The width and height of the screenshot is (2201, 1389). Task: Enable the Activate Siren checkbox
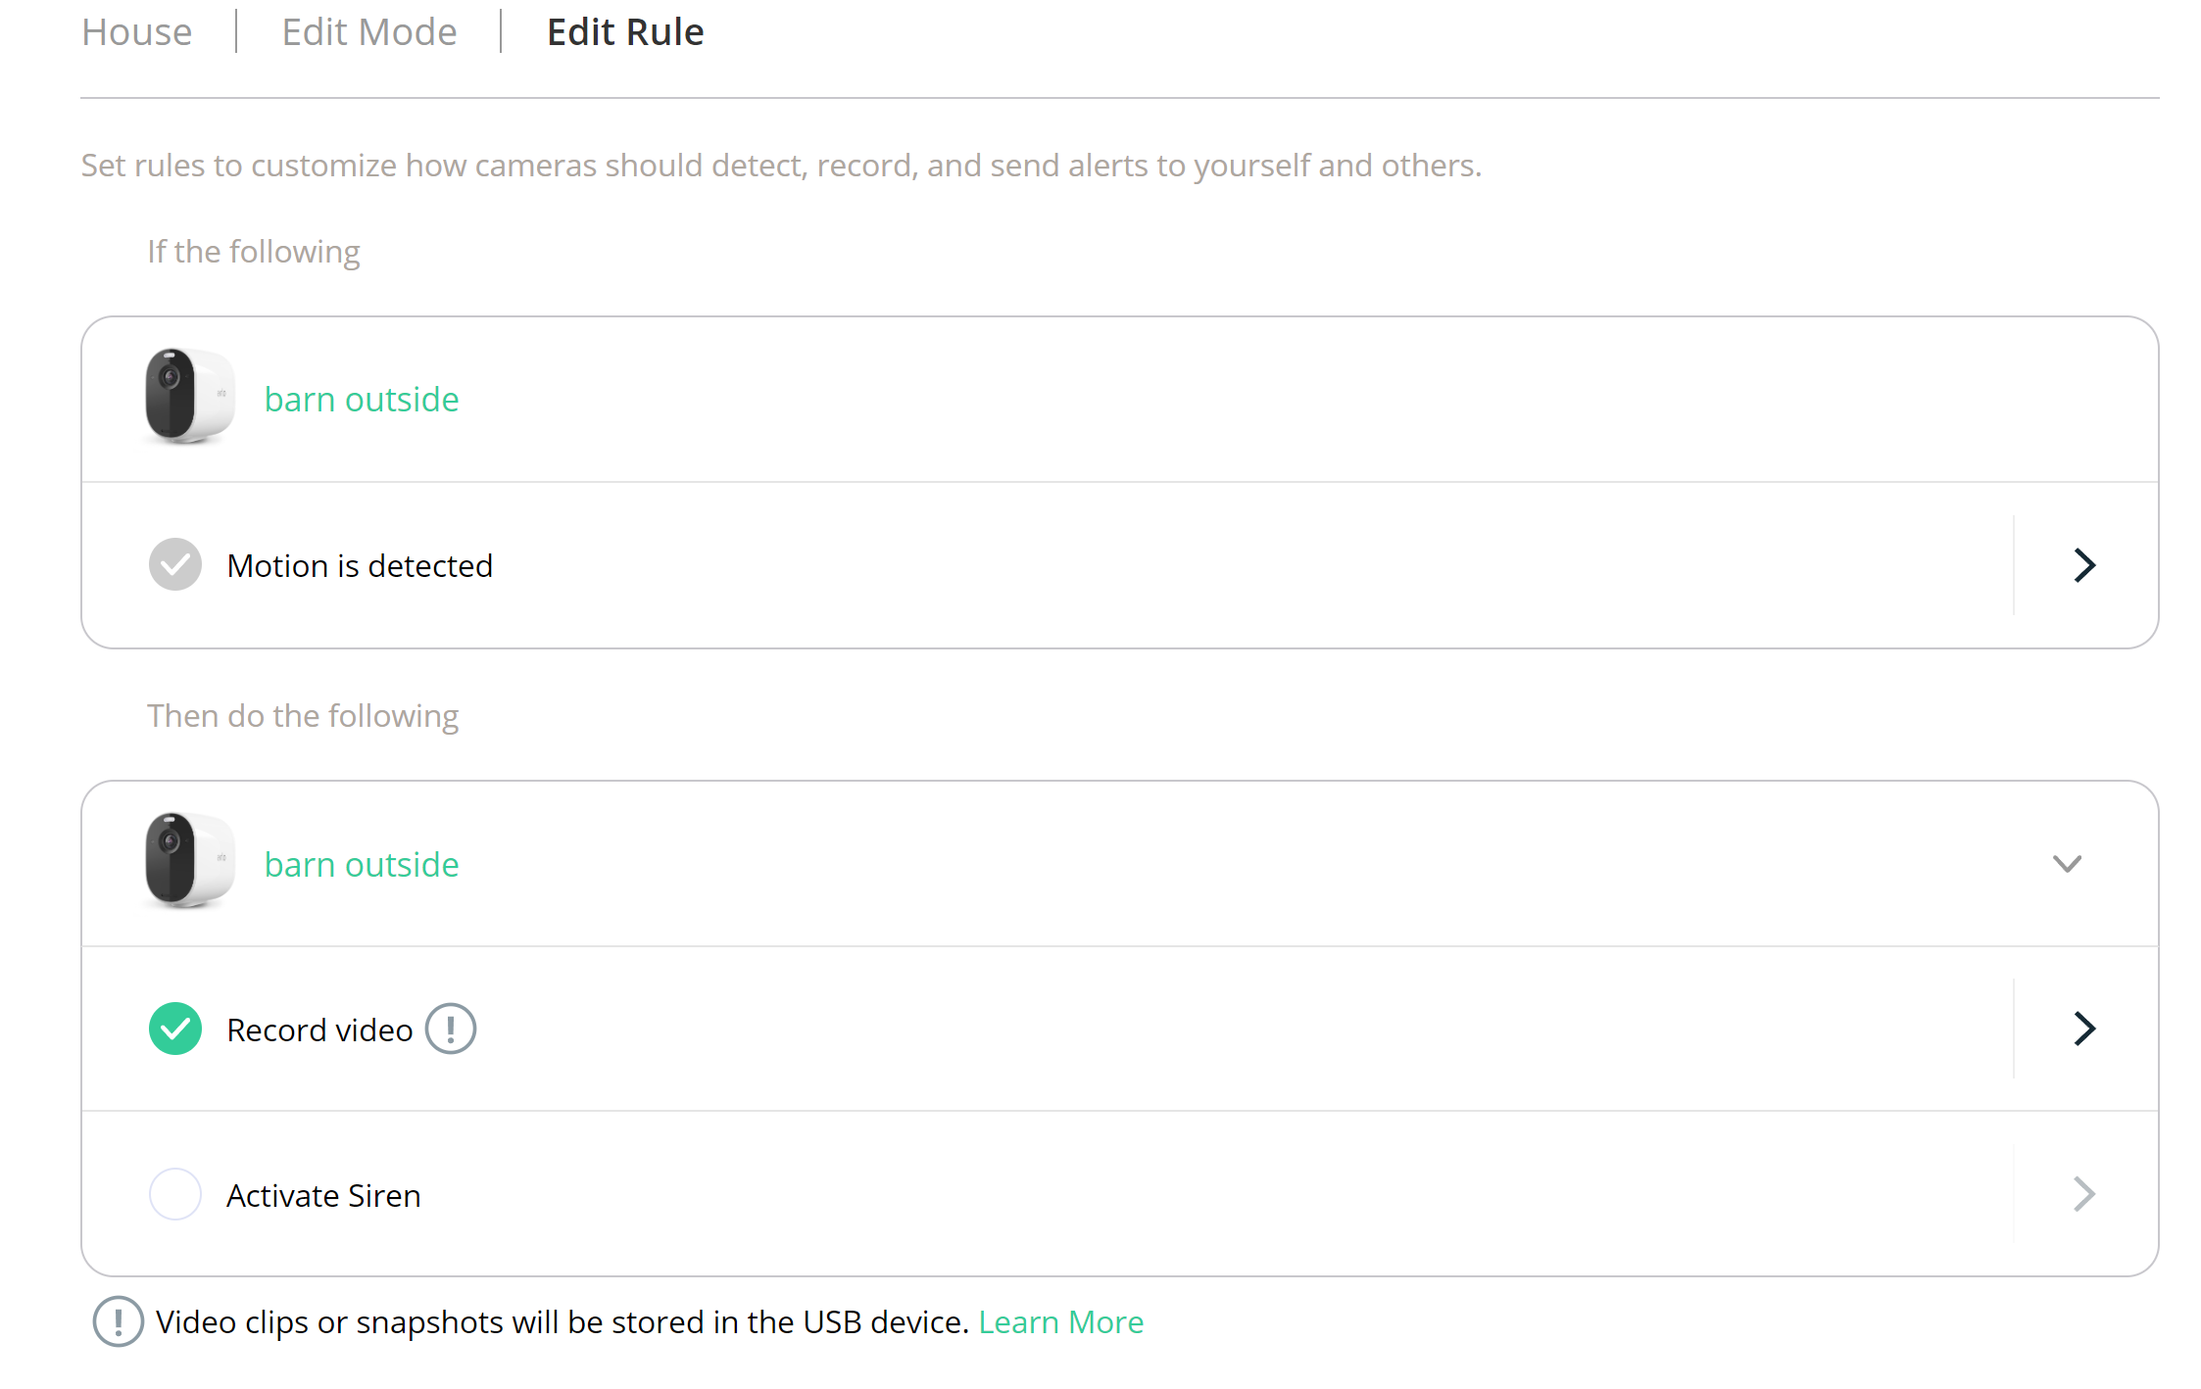pyautogui.click(x=175, y=1194)
